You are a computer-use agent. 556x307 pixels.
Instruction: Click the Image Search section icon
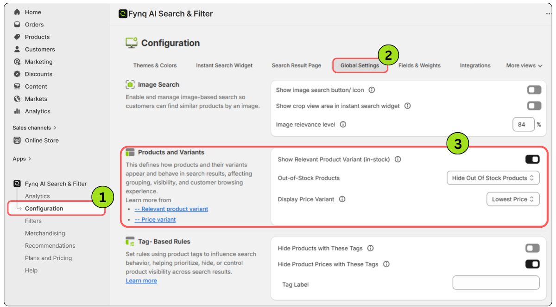130,85
